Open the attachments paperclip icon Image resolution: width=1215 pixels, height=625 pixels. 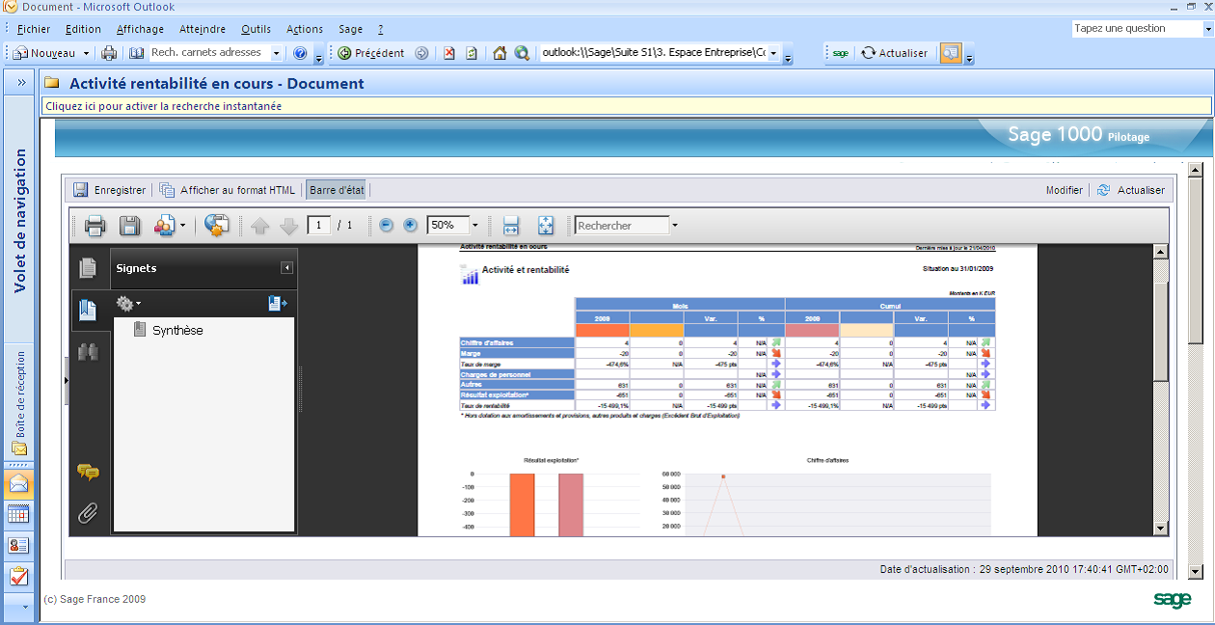coord(89,513)
